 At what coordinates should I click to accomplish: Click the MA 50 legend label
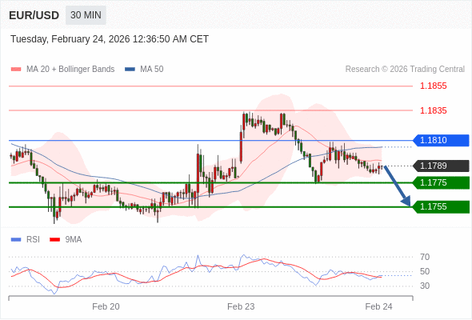coord(152,70)
